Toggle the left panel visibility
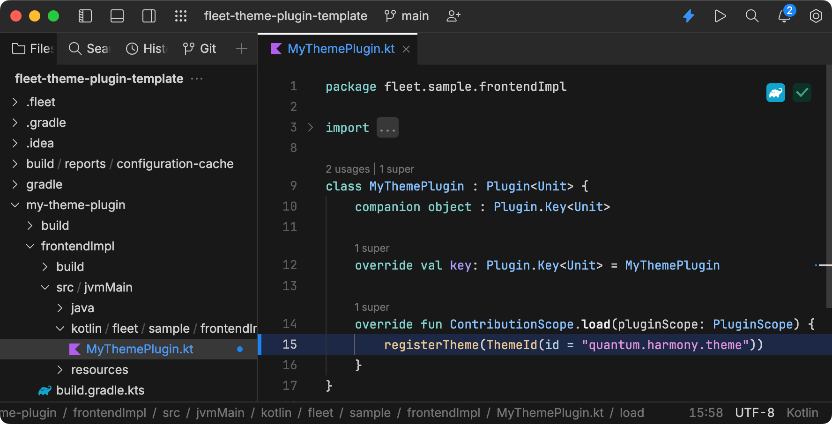This screenshot has width=832, height=424. (85, 15)
